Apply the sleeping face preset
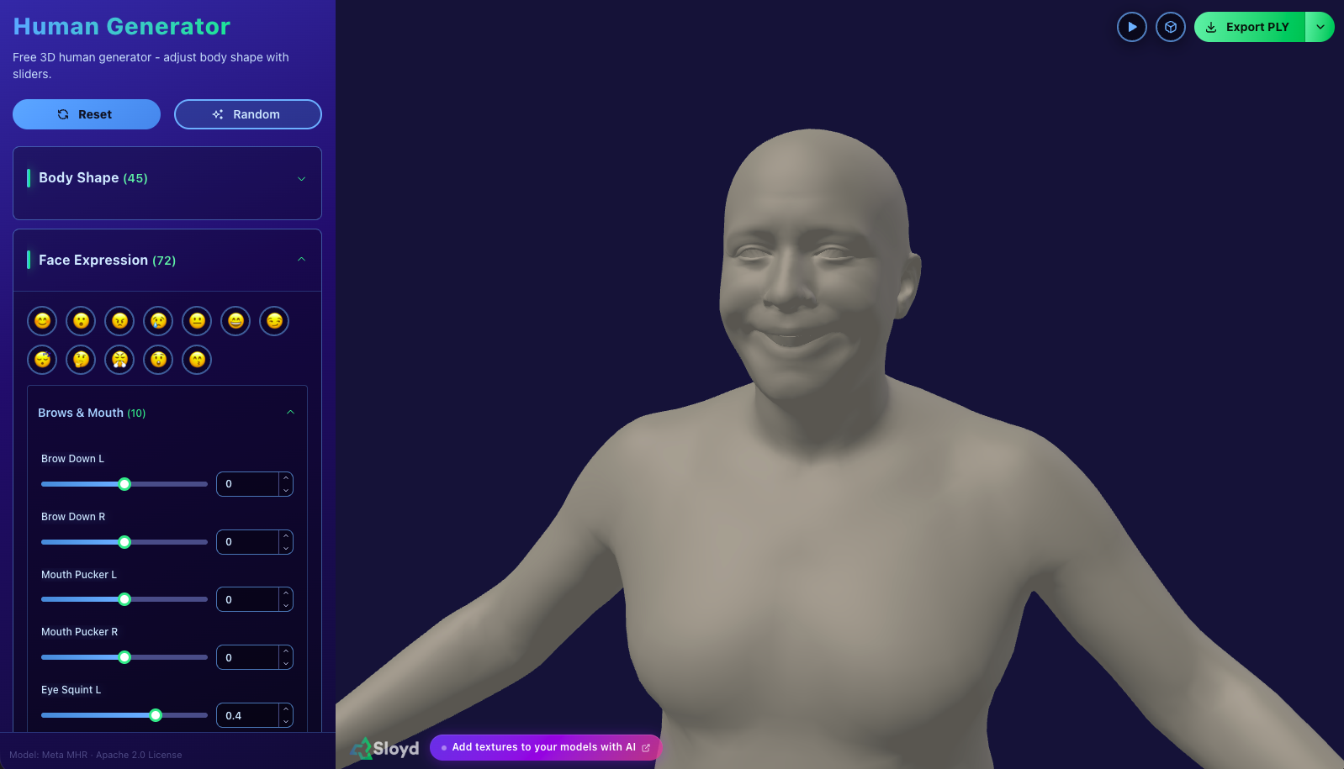Screen dimensions: 1344x769 click(x=43, y=360)
